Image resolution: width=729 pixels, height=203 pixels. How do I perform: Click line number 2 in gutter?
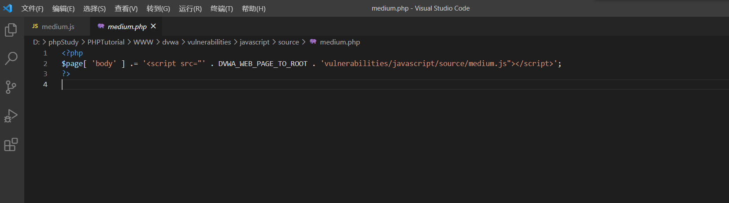coord(45,64)
